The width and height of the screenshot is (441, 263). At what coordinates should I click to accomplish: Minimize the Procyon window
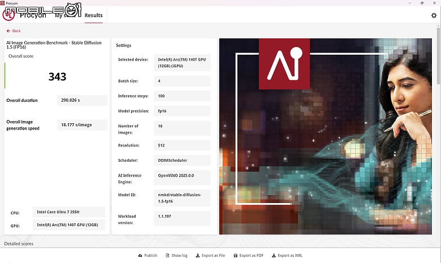pyautogui.click(x=410, y=3)
